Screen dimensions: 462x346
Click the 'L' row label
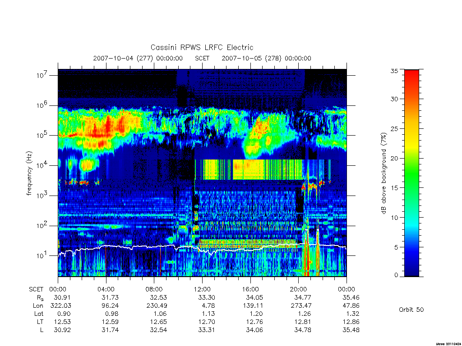[42, 330]
